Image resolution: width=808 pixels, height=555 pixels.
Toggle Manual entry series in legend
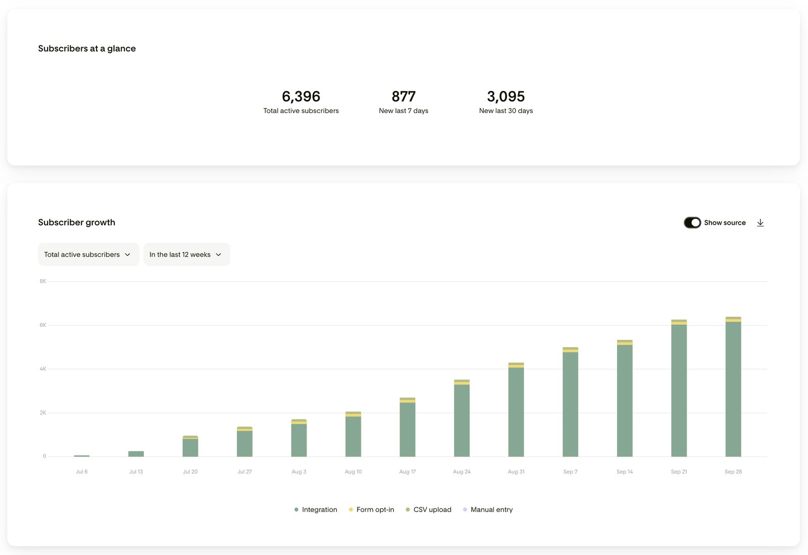488,510
